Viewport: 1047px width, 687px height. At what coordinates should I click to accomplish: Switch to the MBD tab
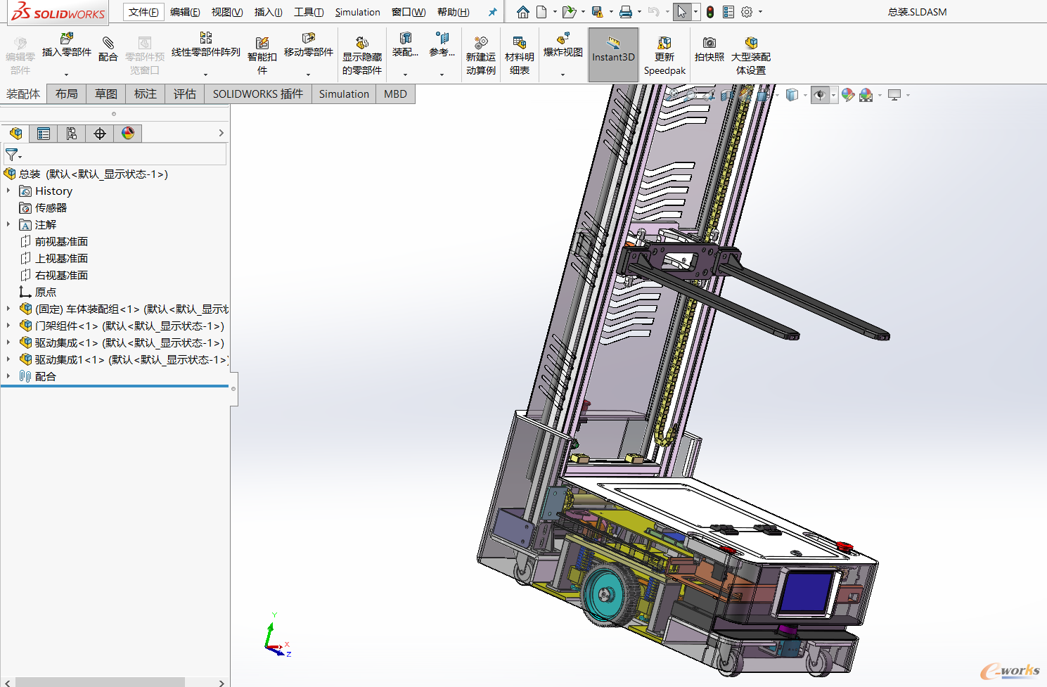395,94
